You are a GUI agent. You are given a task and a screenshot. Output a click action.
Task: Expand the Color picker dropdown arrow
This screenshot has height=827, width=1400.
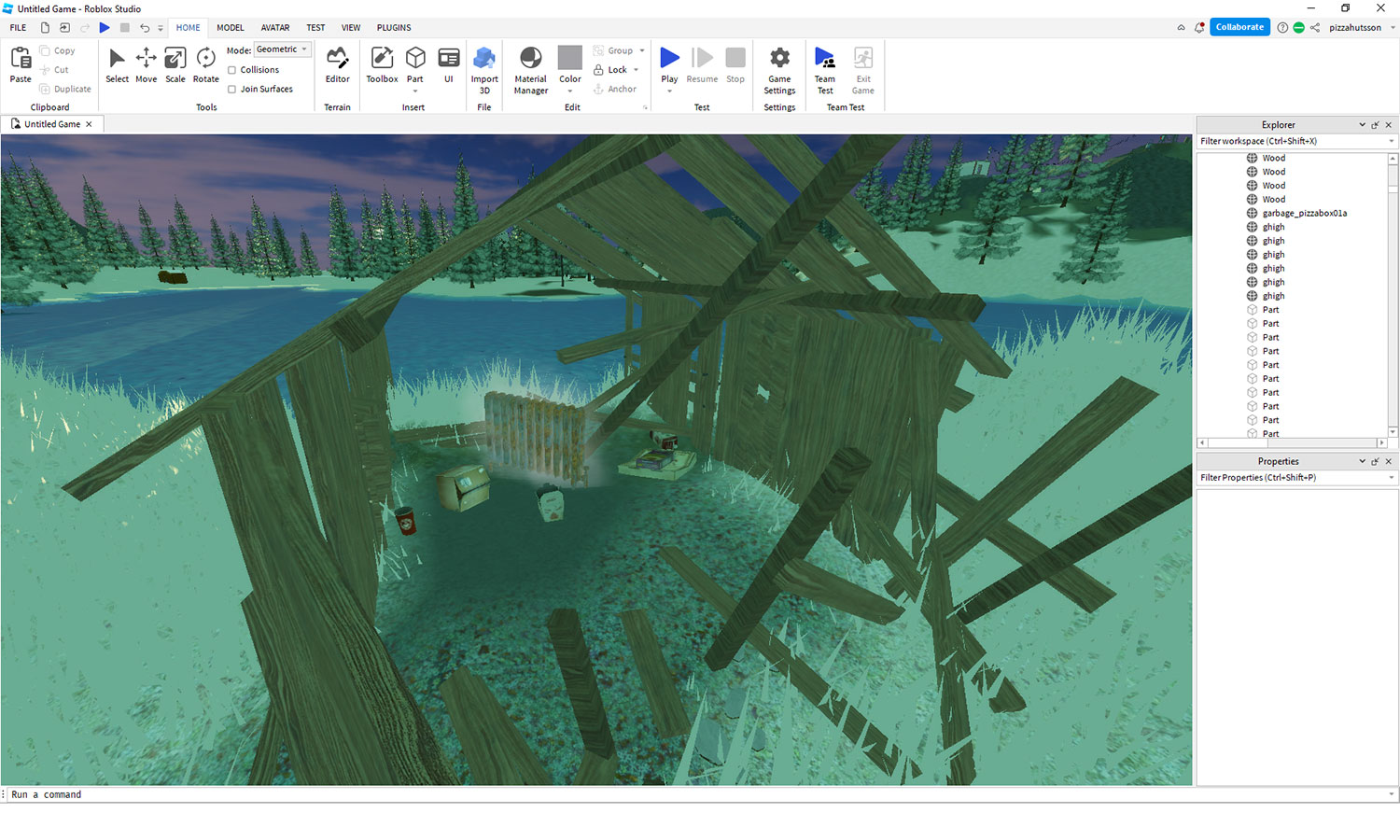pyautogui.click(x=570, y=91)
